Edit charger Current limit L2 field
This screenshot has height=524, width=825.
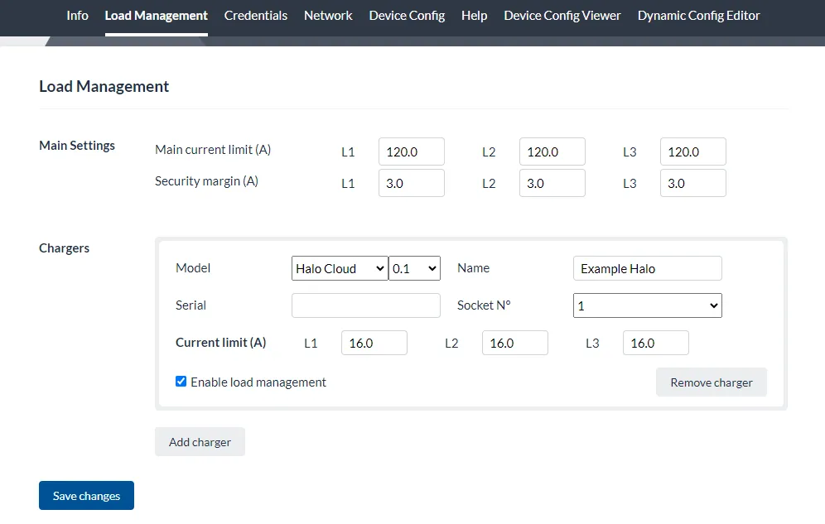pyautogui.click(x=515, y=343)
